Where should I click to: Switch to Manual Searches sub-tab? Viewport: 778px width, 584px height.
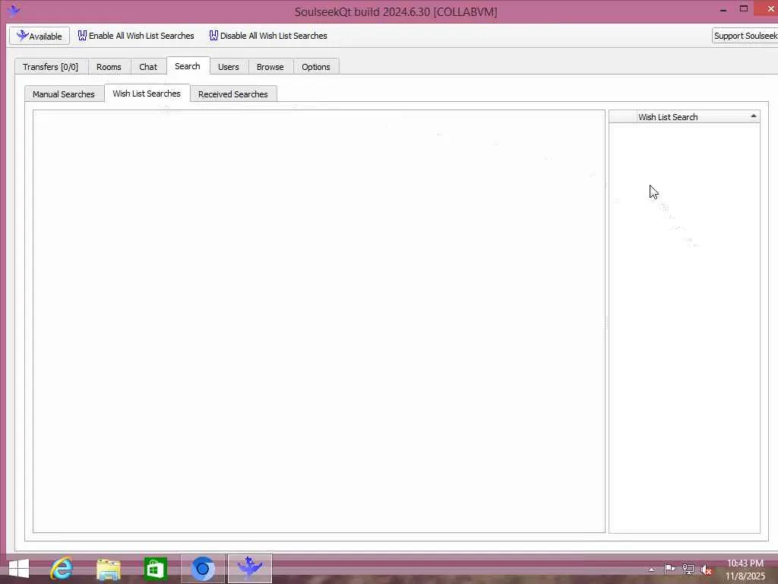coord(64,94)
